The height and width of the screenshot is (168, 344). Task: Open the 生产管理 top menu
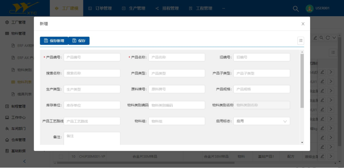pos(133,8)
